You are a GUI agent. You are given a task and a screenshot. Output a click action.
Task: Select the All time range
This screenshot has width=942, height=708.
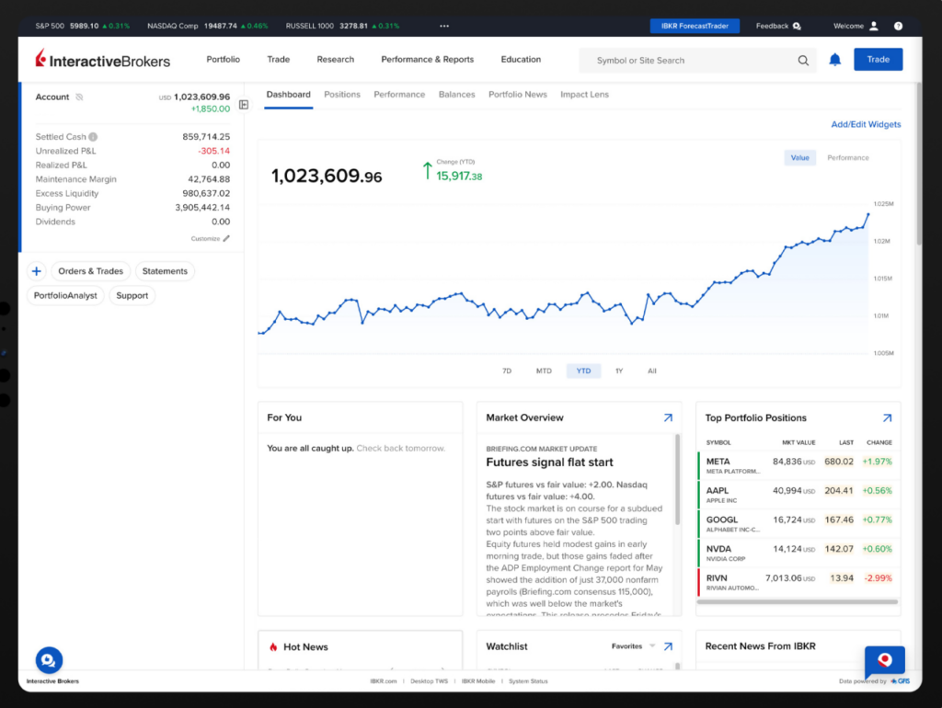(x=652, y=371)
